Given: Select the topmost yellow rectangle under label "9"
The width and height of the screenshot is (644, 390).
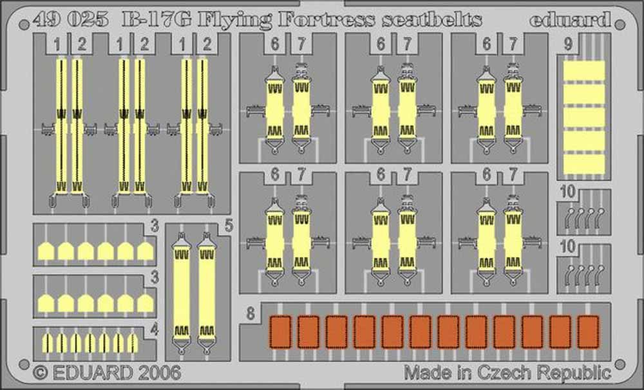Looking at the screenshot, I should pyautogui.click(x=584, y=71).
